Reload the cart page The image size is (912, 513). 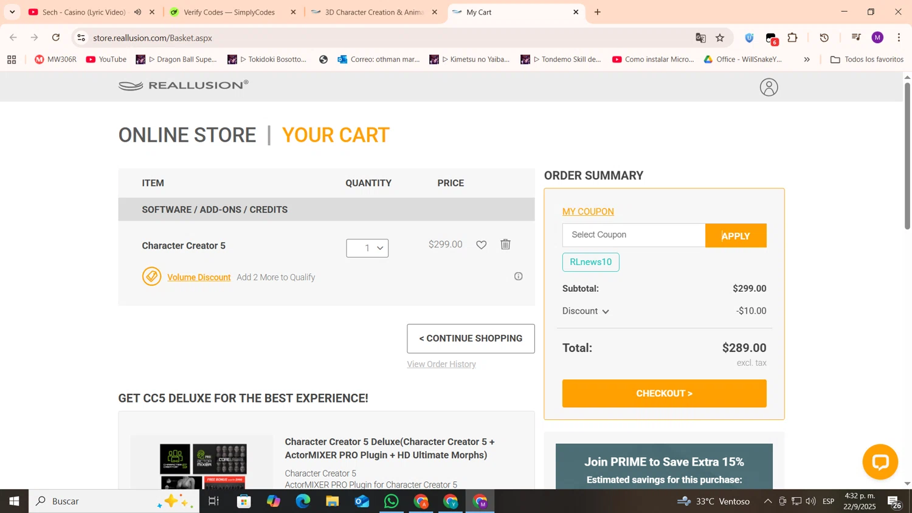click(x=56, y=38)
